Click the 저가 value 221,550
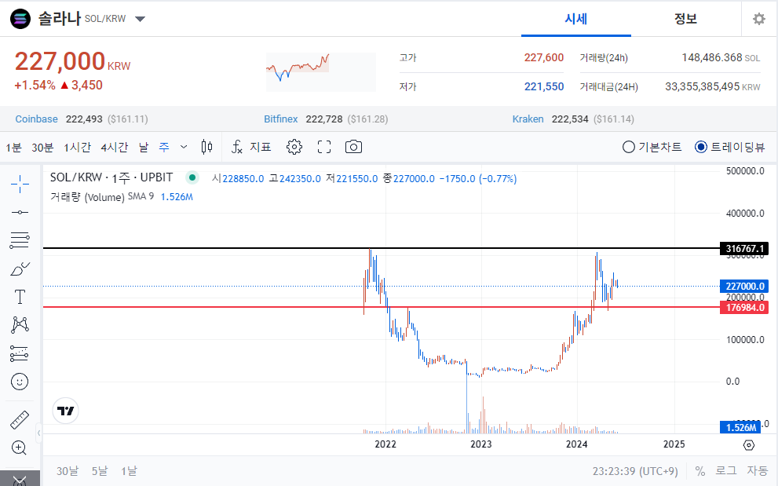778x486 pixels. 544,86
